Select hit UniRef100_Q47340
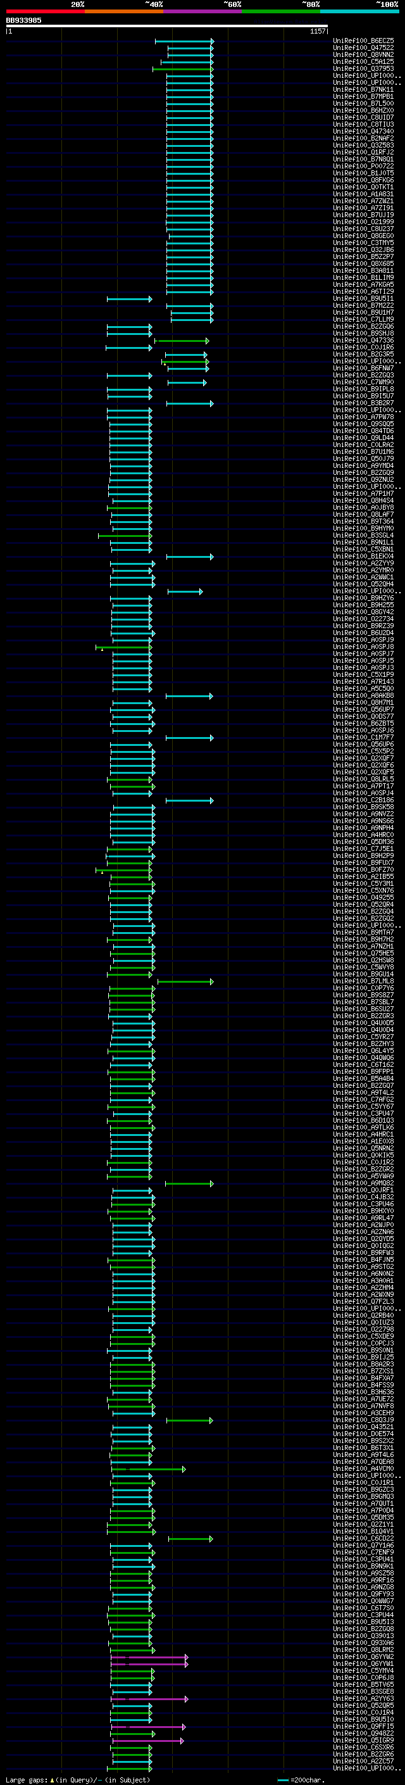405x1785 pixels. click(x=363, y=132)
